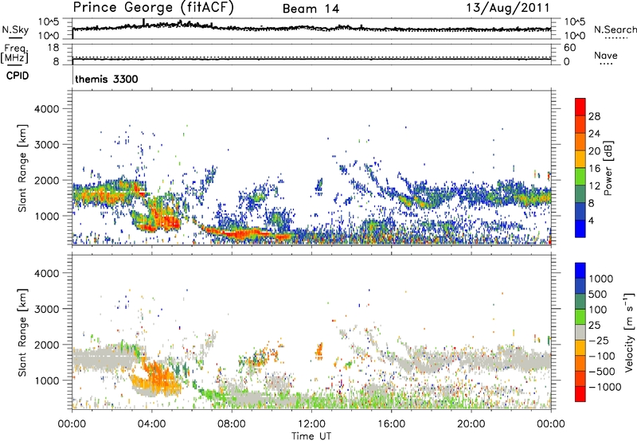Pick the blue top segment of velocity colorbar
Screen dimensions: 637x441
(x=580, y=271)
